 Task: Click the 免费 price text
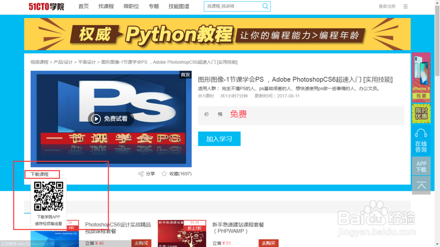(238, 114)
